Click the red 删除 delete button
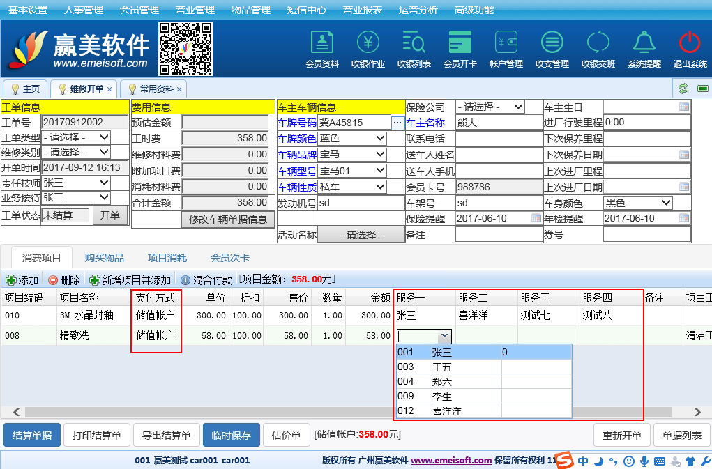712x469 pixels. pos(63,280)
